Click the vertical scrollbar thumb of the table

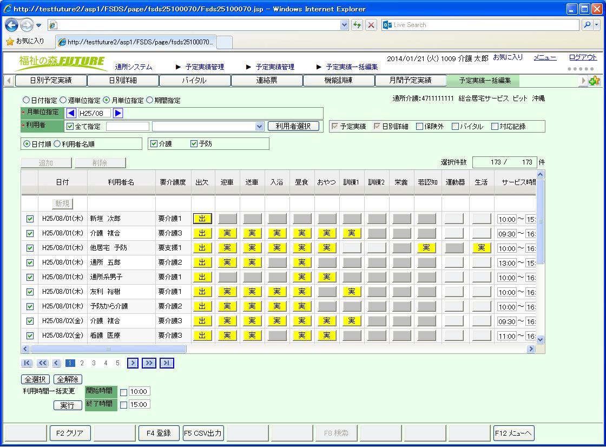click(x=541, y=221)
